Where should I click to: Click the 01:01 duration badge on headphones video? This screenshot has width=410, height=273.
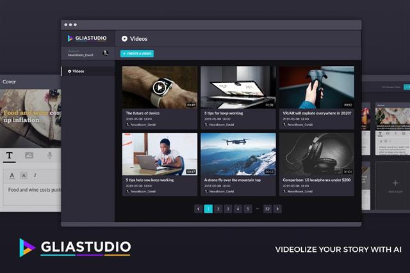[x=348, y=172]
